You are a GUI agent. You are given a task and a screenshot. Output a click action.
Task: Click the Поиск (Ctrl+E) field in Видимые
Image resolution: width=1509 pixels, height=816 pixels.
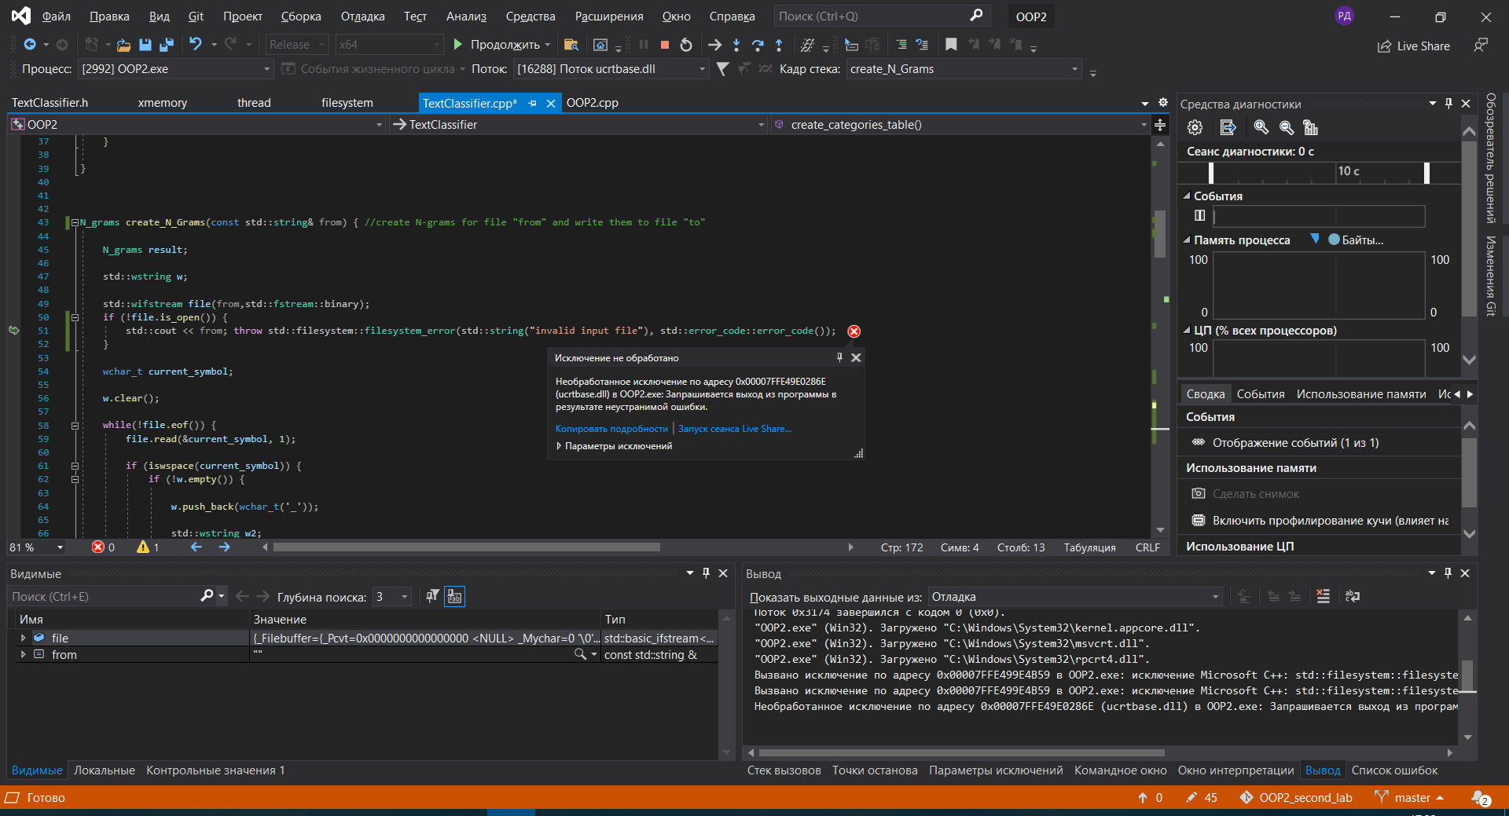[x=102, y=597]
